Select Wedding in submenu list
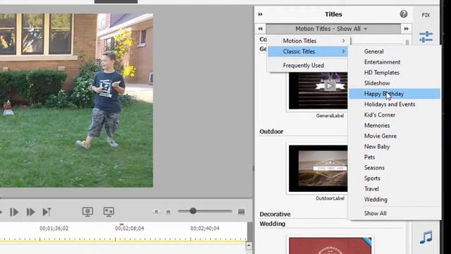Viewport: 451px width, 254px height. [395, 199]
